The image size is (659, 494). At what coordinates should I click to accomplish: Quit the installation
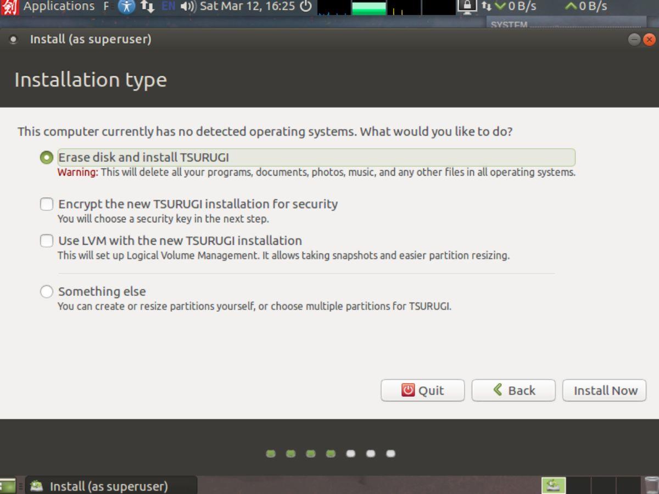click(x=422, y=390)
